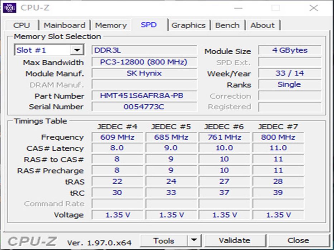Click the 761 MHz frequency cell
334x250 pixels.
click(224, 137)
